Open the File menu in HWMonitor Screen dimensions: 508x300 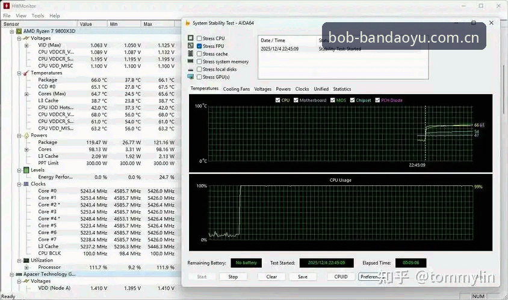[x=7, y=16]
